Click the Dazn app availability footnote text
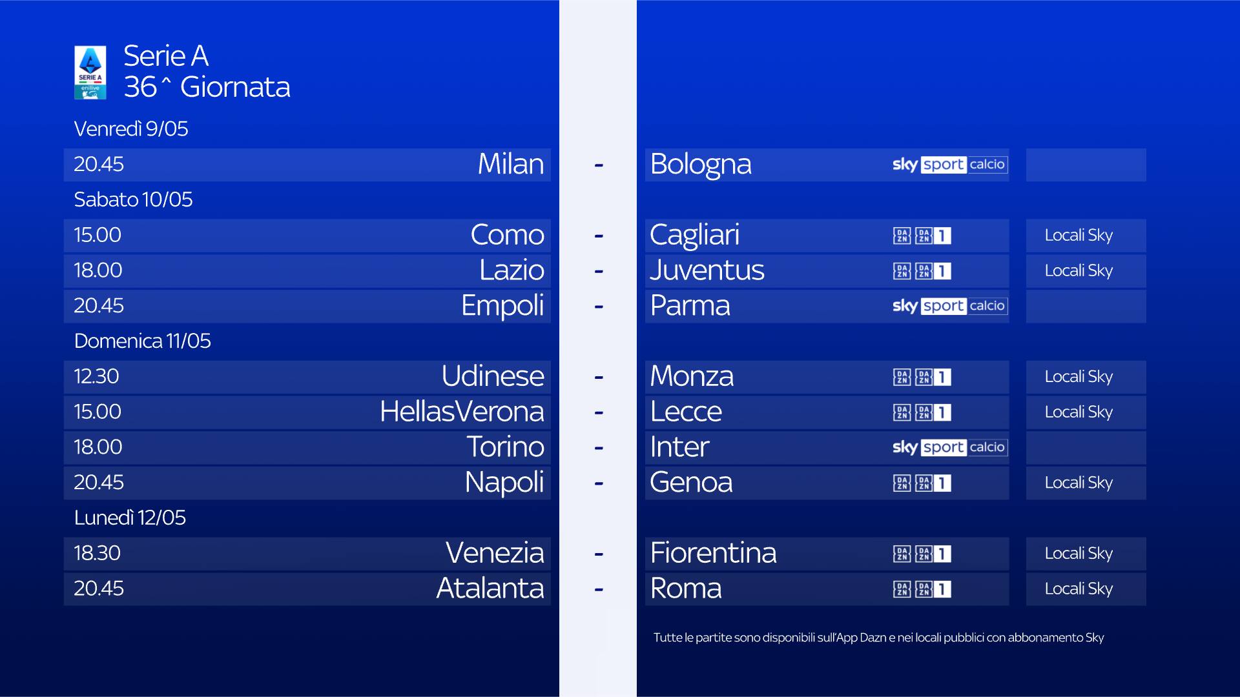Image resolution: width=1240 pixels, height=697 pixels. [x=878, y=638]
